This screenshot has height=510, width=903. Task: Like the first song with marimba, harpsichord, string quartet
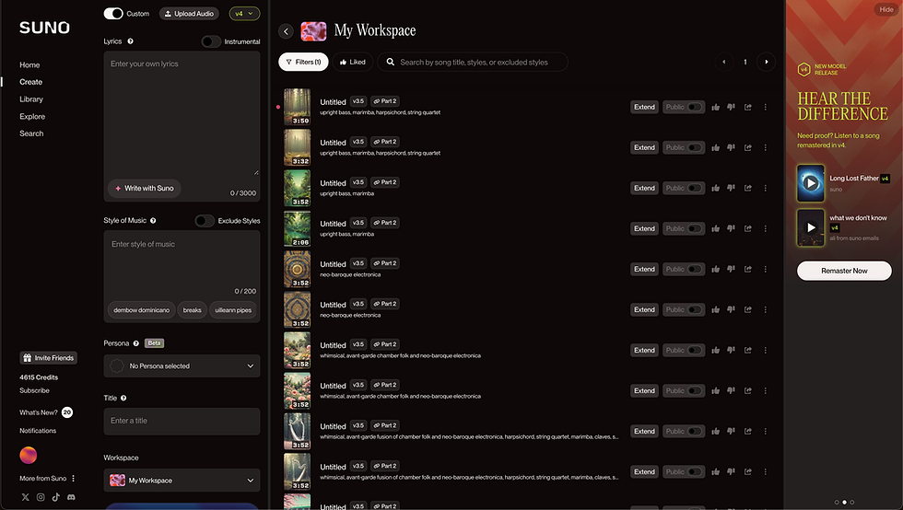[x=715, y=107]
